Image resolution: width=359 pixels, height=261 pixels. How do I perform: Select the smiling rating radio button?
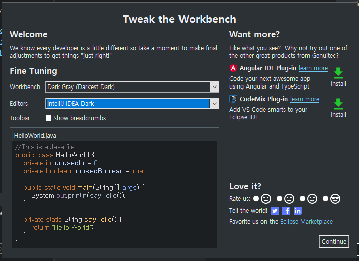click(302, 198)
